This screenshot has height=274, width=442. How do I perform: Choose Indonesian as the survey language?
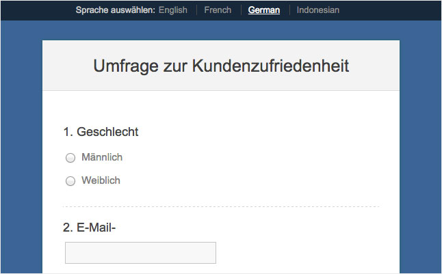click(x=317, y=10)
